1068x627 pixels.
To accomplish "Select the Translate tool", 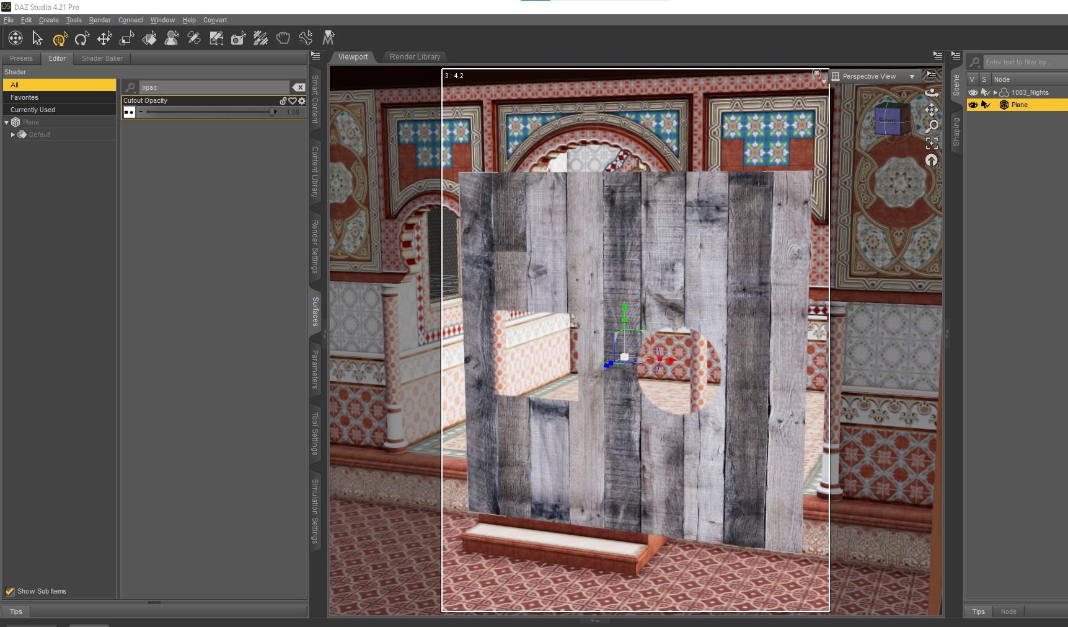I will click(104, 38).
